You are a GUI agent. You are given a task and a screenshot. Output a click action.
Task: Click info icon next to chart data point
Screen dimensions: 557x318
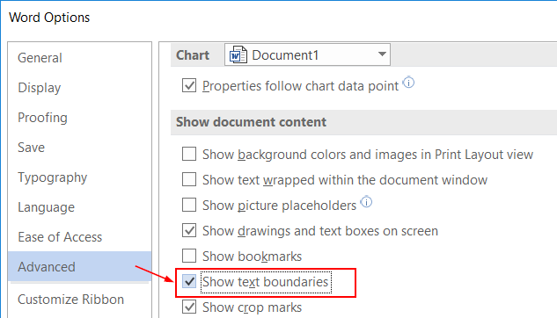click(x=408, y=83)
